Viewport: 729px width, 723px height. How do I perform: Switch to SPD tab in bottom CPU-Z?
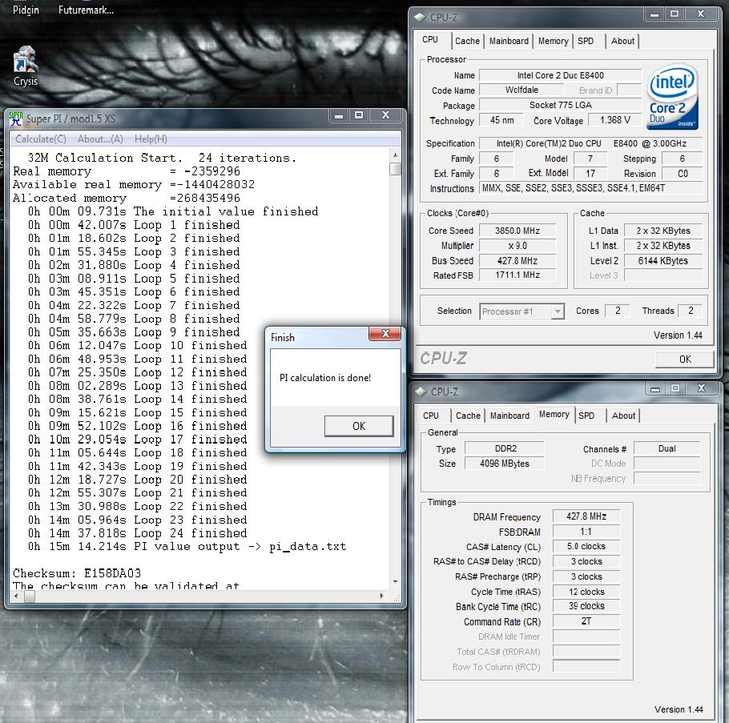[x=586, y=416]
